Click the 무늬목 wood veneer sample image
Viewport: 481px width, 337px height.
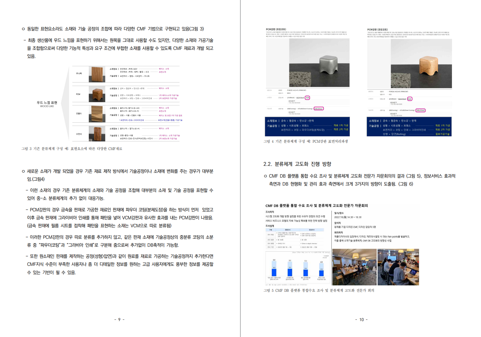pyautogui.click(x=97, y=75)
